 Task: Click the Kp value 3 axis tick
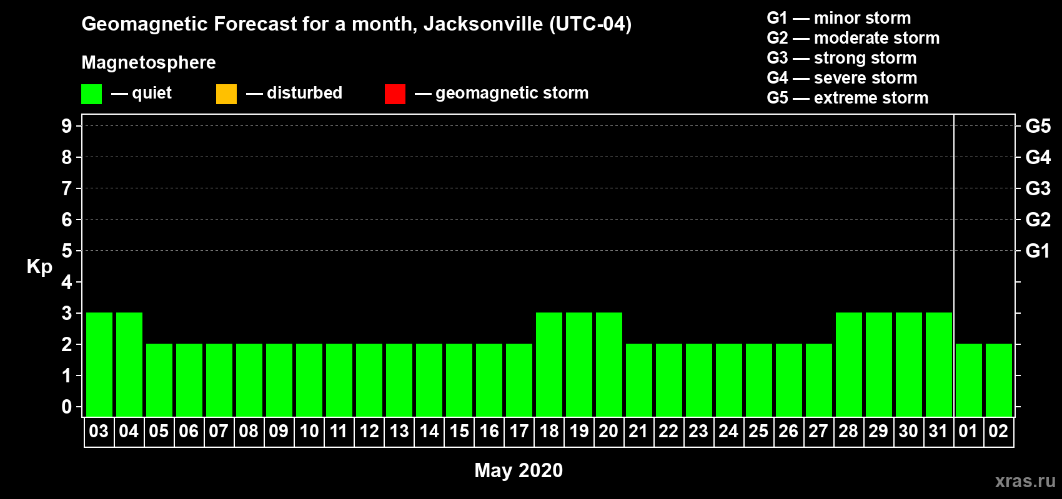click(67, 313)
